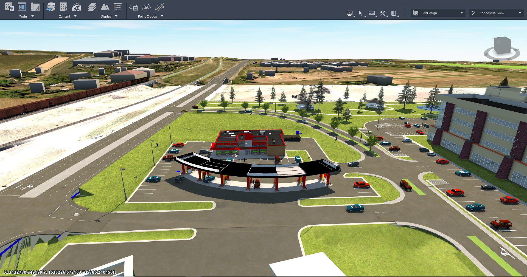Open Data Sources database icon
The image size is (527, 277).
coord(51,7)
